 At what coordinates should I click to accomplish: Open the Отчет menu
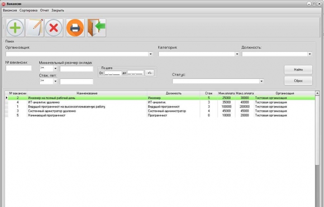pos(45,10)
